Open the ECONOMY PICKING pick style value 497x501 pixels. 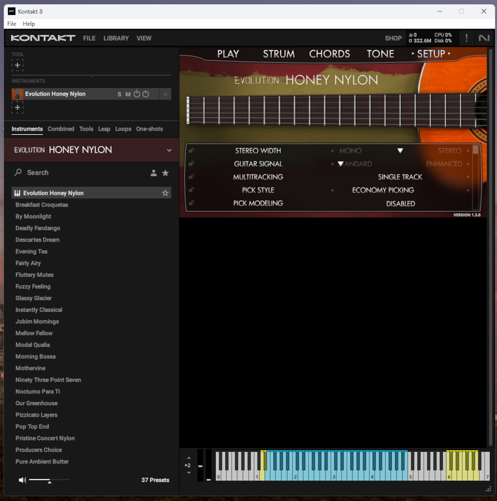point(383,190)
